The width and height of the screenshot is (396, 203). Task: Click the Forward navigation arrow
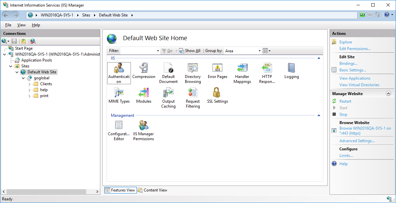pyautogui.click(x=15, y=15)
